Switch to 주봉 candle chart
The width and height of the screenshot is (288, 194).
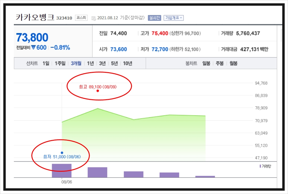[220, 63]
